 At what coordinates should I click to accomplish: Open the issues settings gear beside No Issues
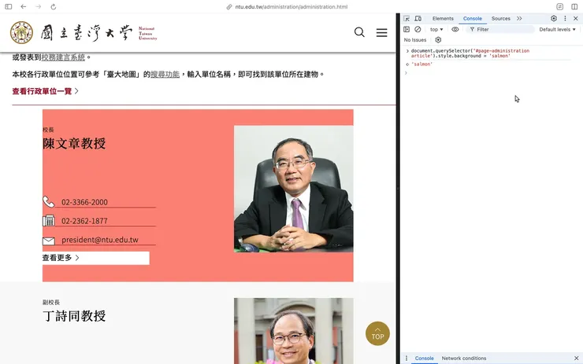pyautogui.click(x=438, y=40)
